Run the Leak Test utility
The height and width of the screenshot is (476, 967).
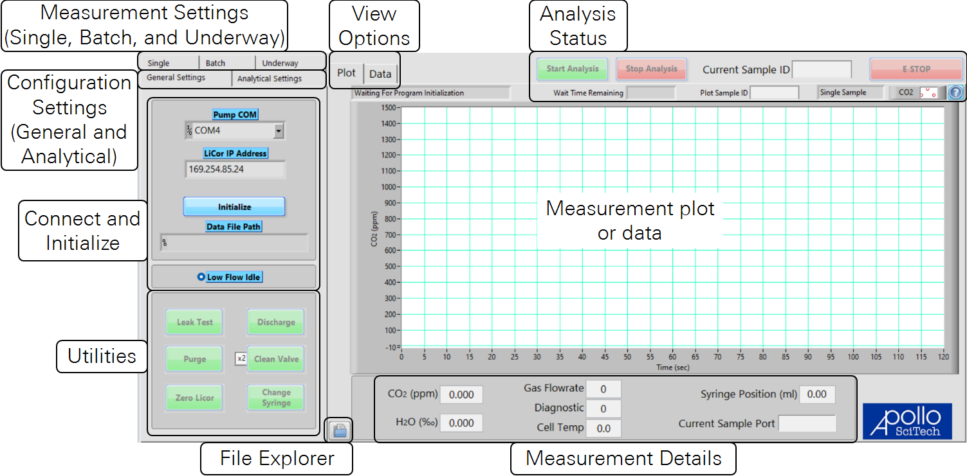pos(194,322)
